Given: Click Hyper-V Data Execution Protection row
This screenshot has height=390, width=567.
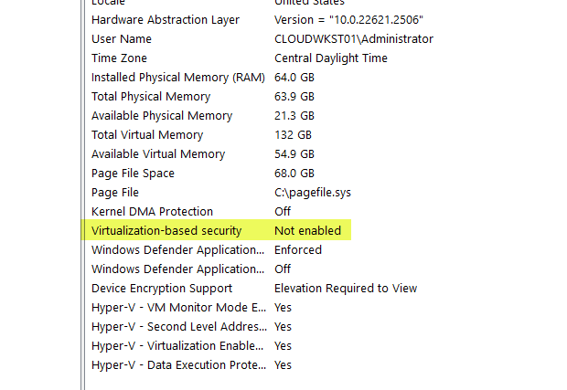Looking at the screenshot, I should coord(178,365).
